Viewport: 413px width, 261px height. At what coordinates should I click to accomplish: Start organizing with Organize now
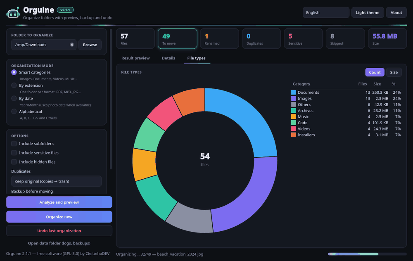[x=59, y=217]
